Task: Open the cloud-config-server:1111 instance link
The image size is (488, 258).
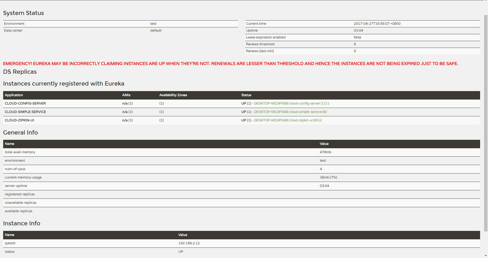Action: (x=292, y=103)
